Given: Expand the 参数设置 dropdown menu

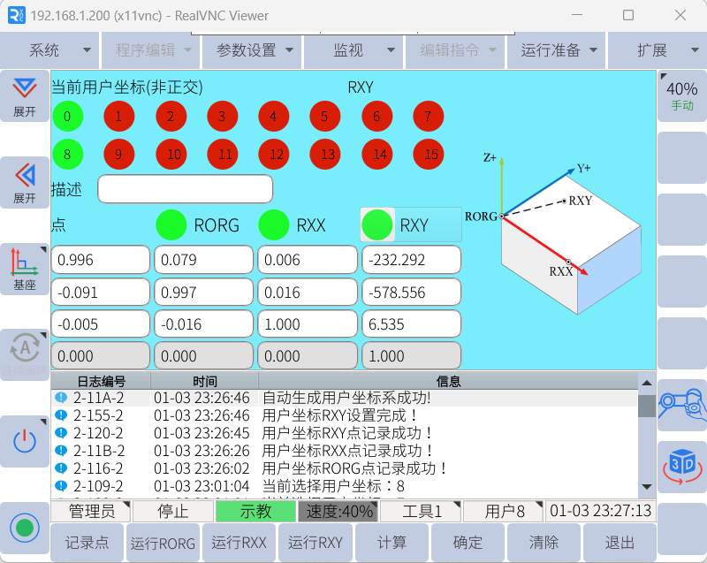Looking at the screenshot, I should pos(253,50).
